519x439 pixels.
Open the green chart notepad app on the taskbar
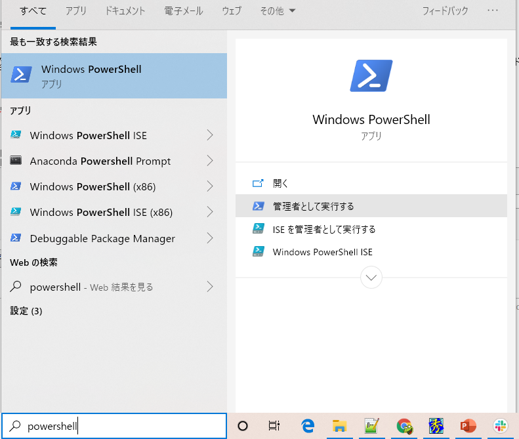point(371,426)
